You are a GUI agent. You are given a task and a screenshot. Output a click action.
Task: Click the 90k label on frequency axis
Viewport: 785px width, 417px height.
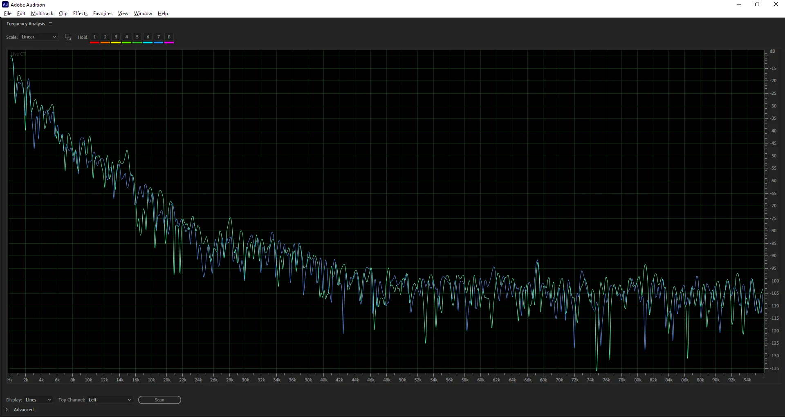pyautogui.click(x=716, y=380)
